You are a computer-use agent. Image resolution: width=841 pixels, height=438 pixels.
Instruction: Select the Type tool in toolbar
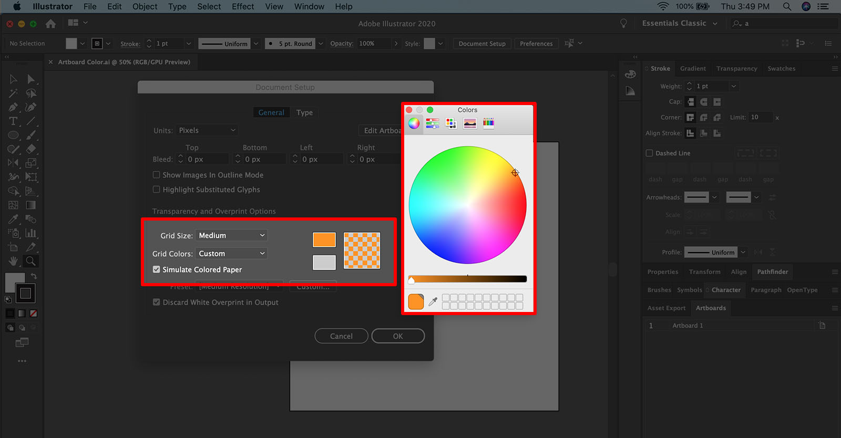click(x=13, y=121)
